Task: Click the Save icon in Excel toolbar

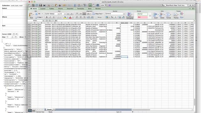Action: pos(41,5)
